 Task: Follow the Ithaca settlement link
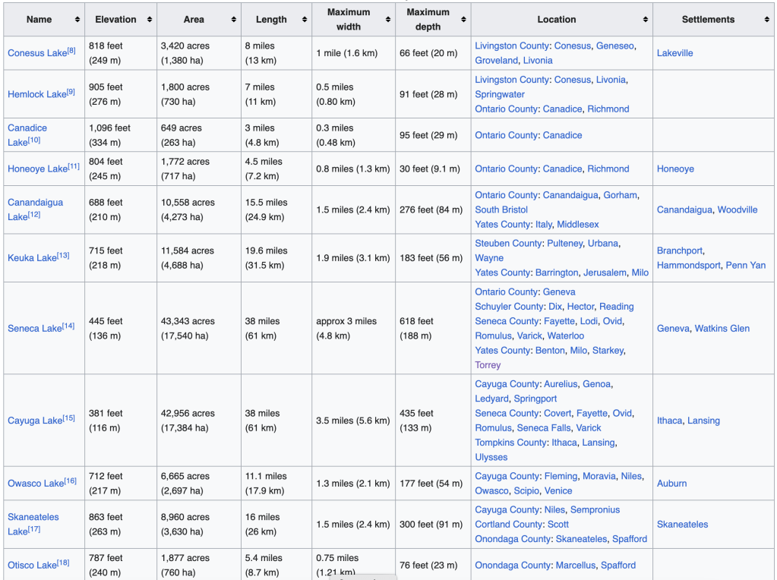[669, 421]
